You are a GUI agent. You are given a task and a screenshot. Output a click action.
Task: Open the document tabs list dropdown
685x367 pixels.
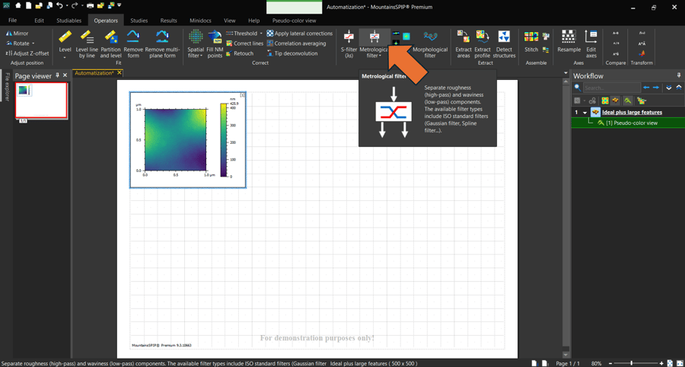tap(566, 73)
